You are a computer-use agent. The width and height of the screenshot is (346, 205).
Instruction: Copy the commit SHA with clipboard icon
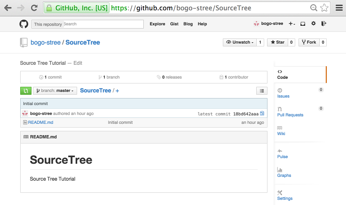pos(262,114)
